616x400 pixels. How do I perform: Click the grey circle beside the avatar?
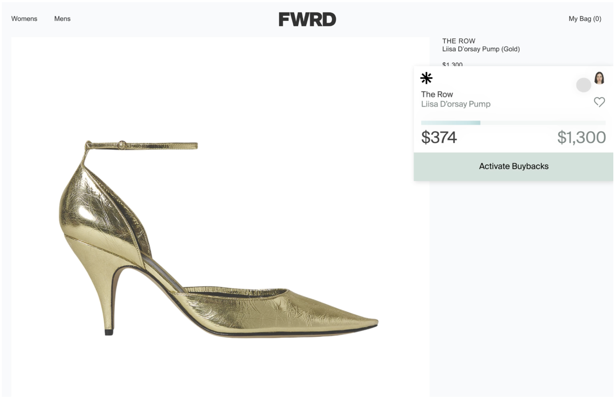coord(583,85)
